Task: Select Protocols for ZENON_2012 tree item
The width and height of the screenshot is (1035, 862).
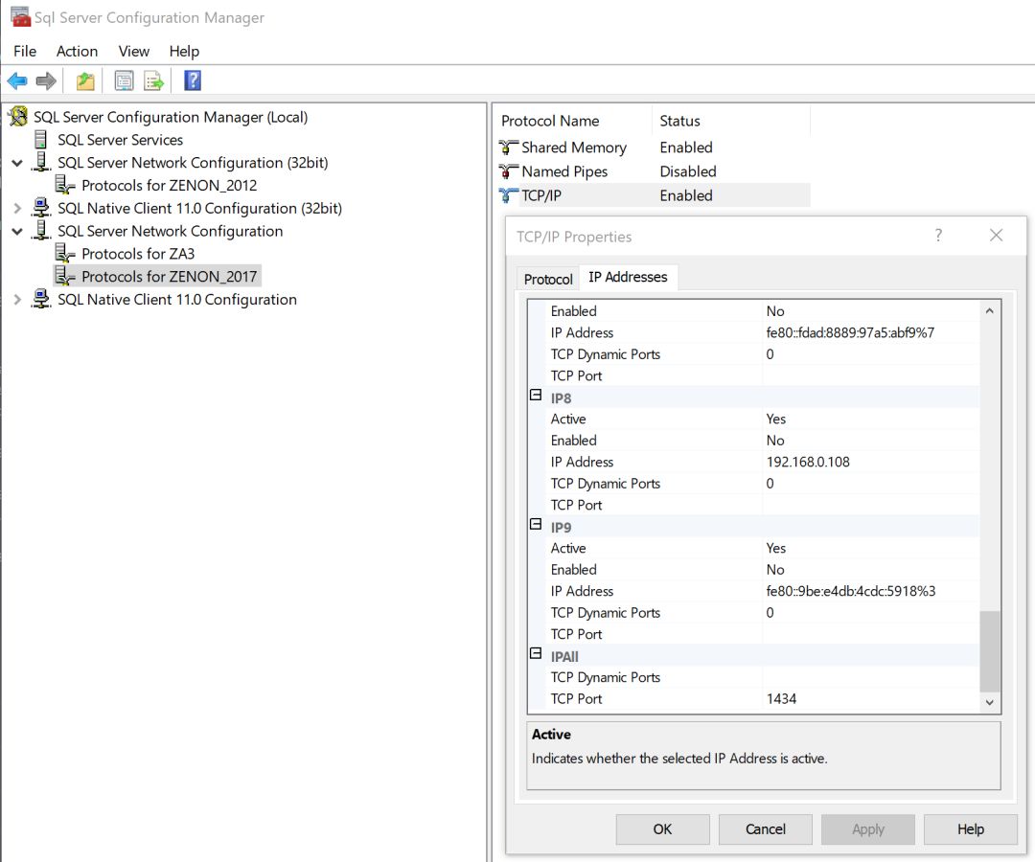Action: click(x=169, y=185)
